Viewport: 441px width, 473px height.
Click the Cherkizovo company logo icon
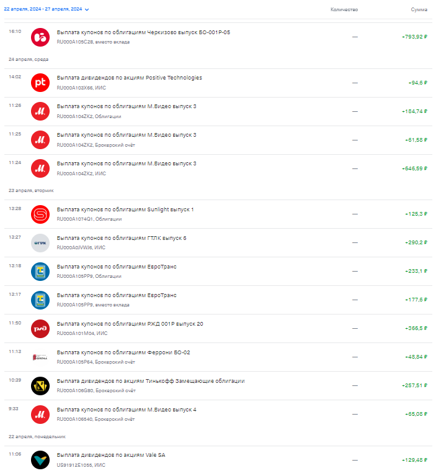point(40,37)
